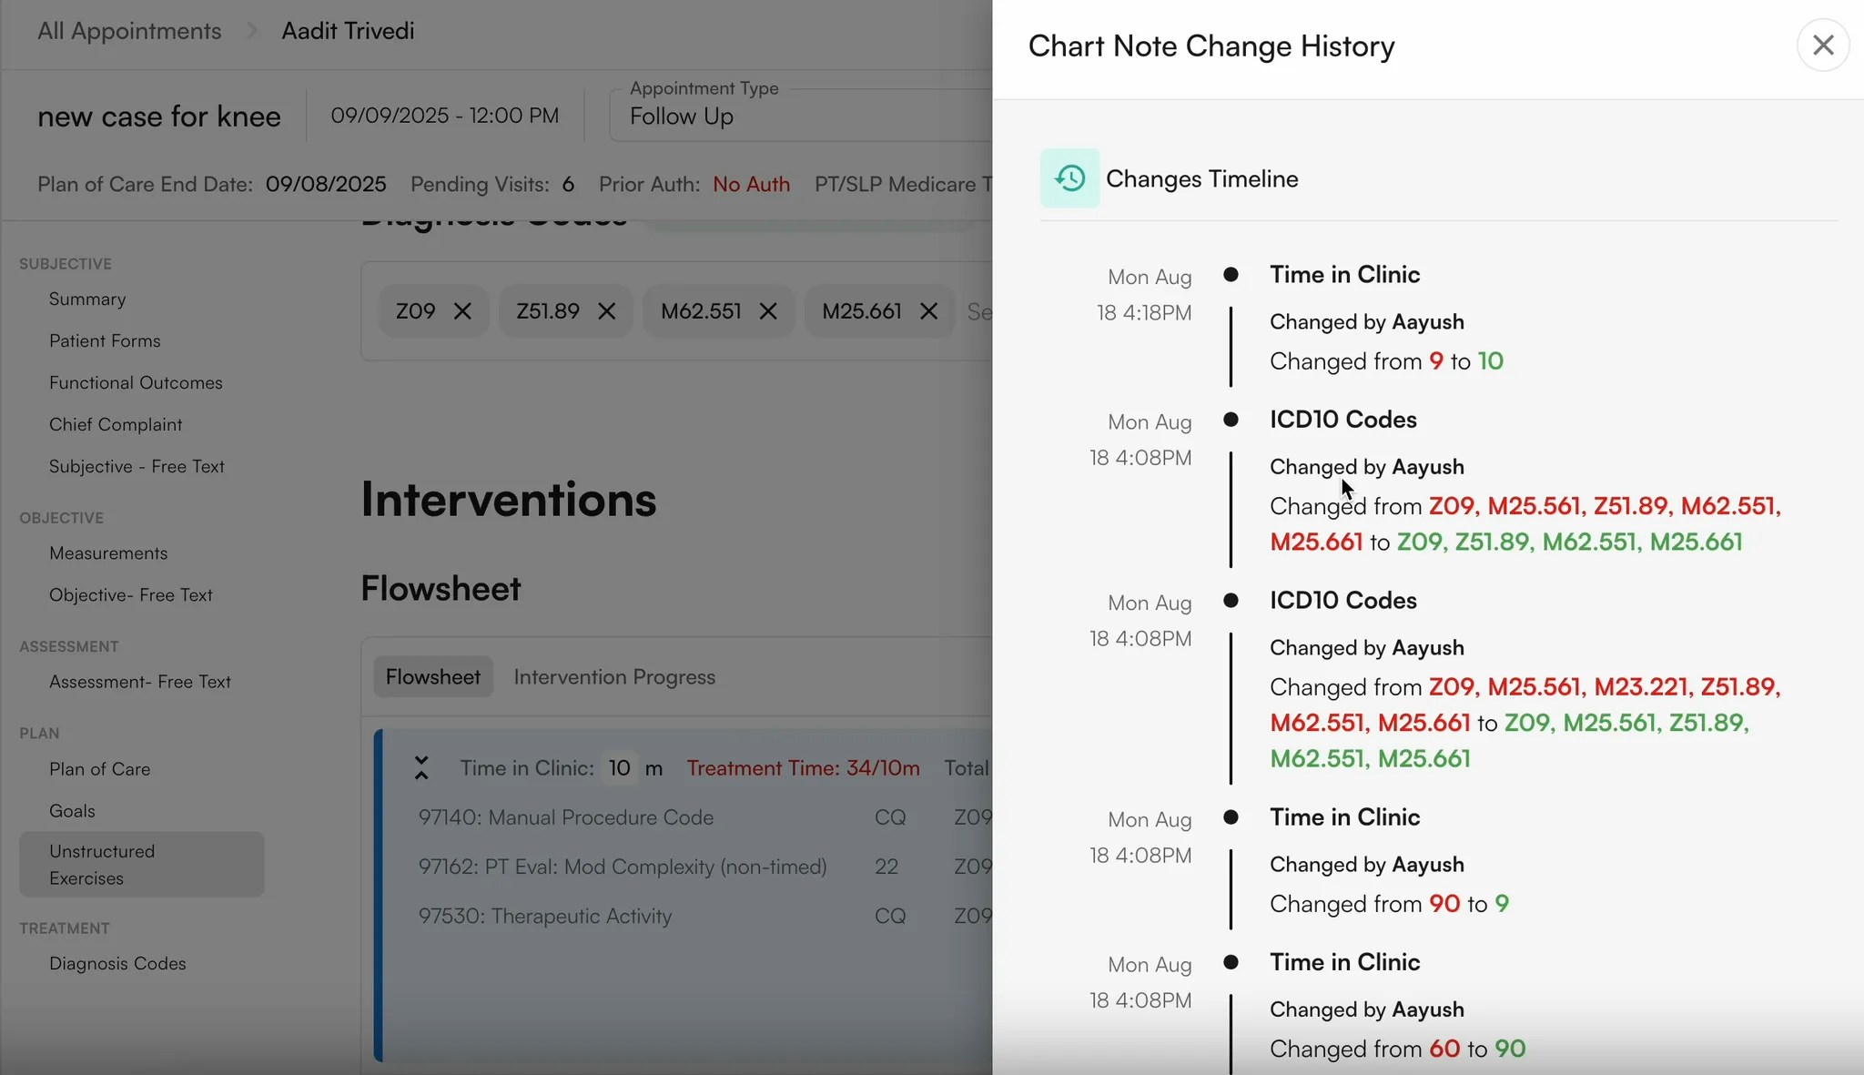
Task: Close the Chart Note Change History panel
Action: (1823, 44)
